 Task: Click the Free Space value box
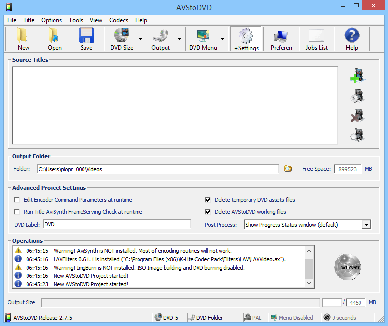click(347, 169)
